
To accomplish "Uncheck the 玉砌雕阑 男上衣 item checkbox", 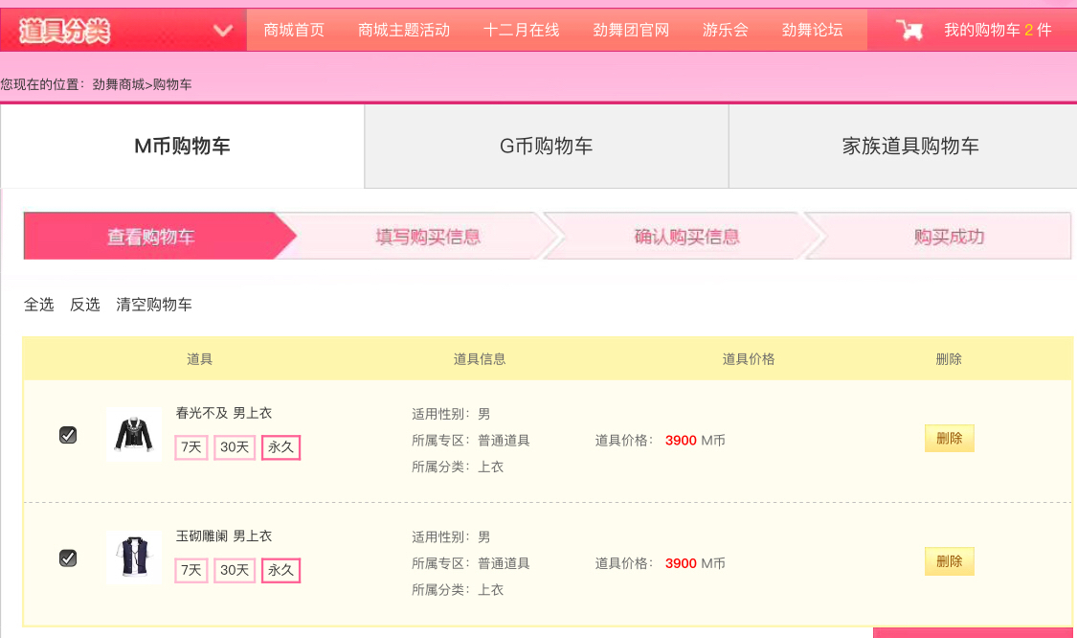I will tap(68, 558).
